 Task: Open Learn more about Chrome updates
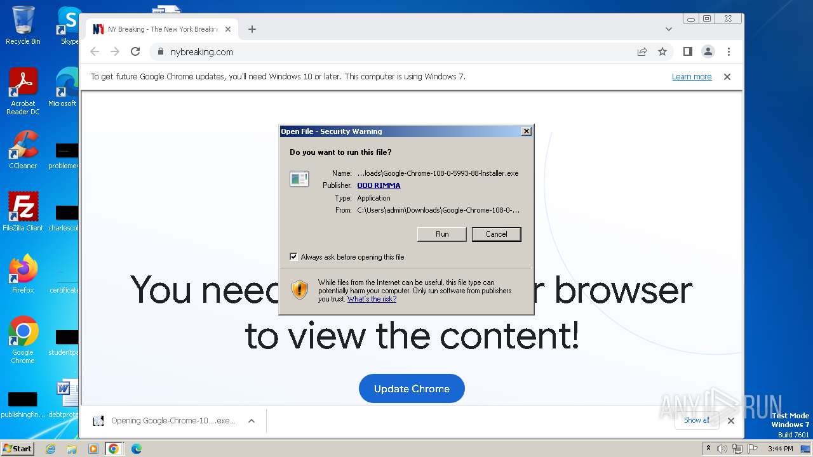(x=692, y=77)
